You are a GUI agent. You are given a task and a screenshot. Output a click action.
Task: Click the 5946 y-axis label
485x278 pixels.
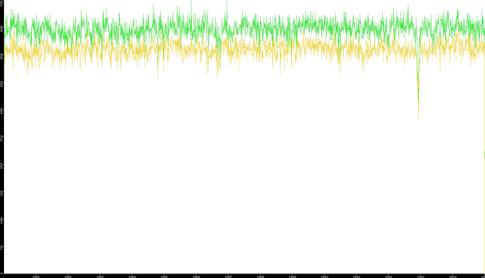coord(2,56)
